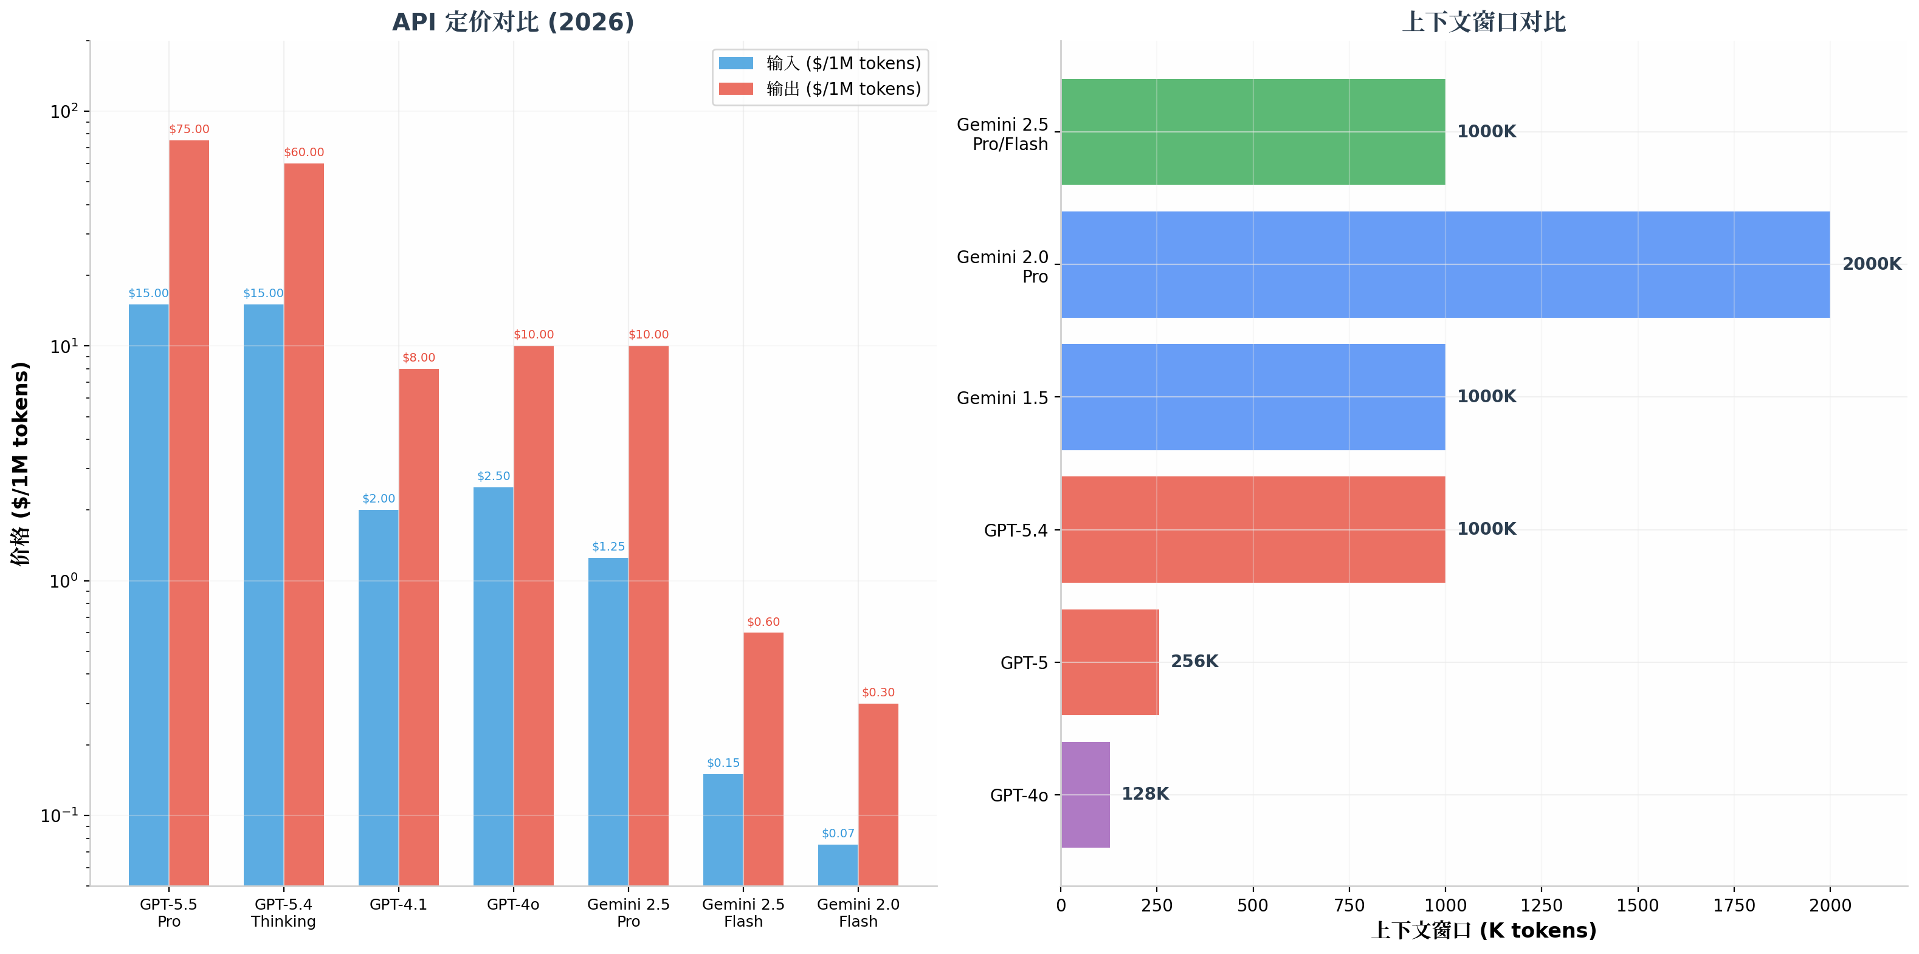
Task: Select the "输出 ($/1M tokens)" legend label
Action: pos(843,89)
